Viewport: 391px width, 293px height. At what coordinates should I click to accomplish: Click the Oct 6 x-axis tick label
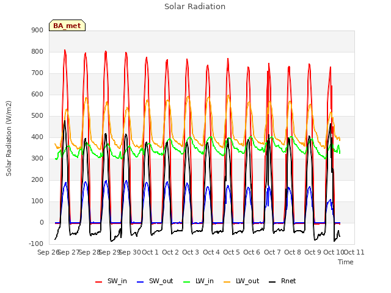(252, 252)
